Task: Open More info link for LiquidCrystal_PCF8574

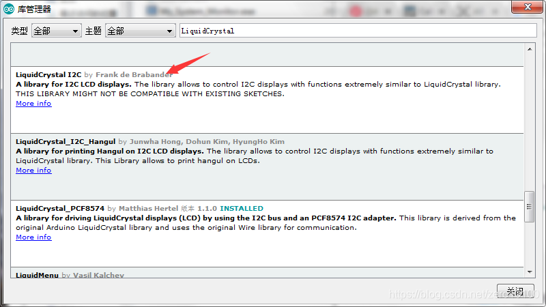Action: pos(33,237)
